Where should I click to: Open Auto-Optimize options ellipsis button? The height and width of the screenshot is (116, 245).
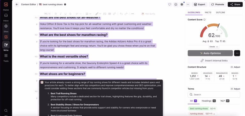click(x=237, y=53)
